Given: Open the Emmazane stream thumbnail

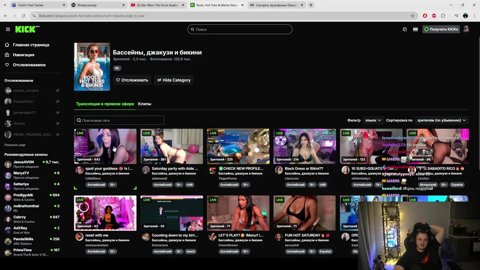Looking at the screenshot, I should (x=172, y=213).
